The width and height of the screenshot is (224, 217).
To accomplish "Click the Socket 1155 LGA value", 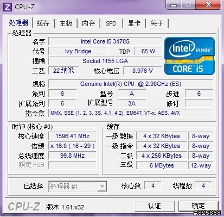I will pyautogui.click(x=105, y=61).
